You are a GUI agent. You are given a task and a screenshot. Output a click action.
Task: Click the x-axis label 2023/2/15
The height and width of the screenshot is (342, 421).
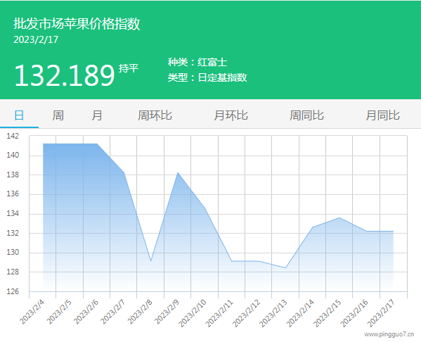328,313
